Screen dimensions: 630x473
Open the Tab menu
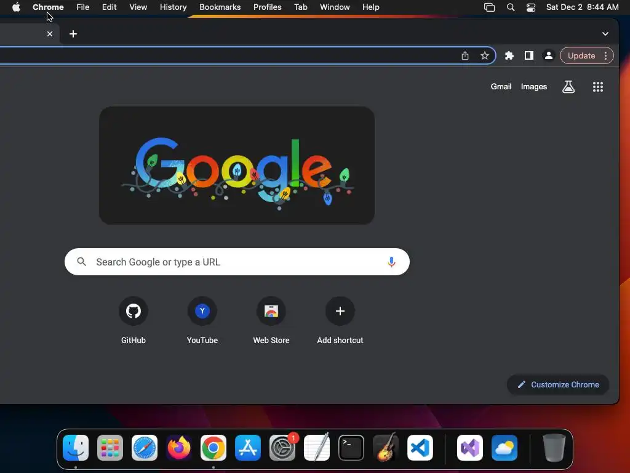(x=300, y=7)
